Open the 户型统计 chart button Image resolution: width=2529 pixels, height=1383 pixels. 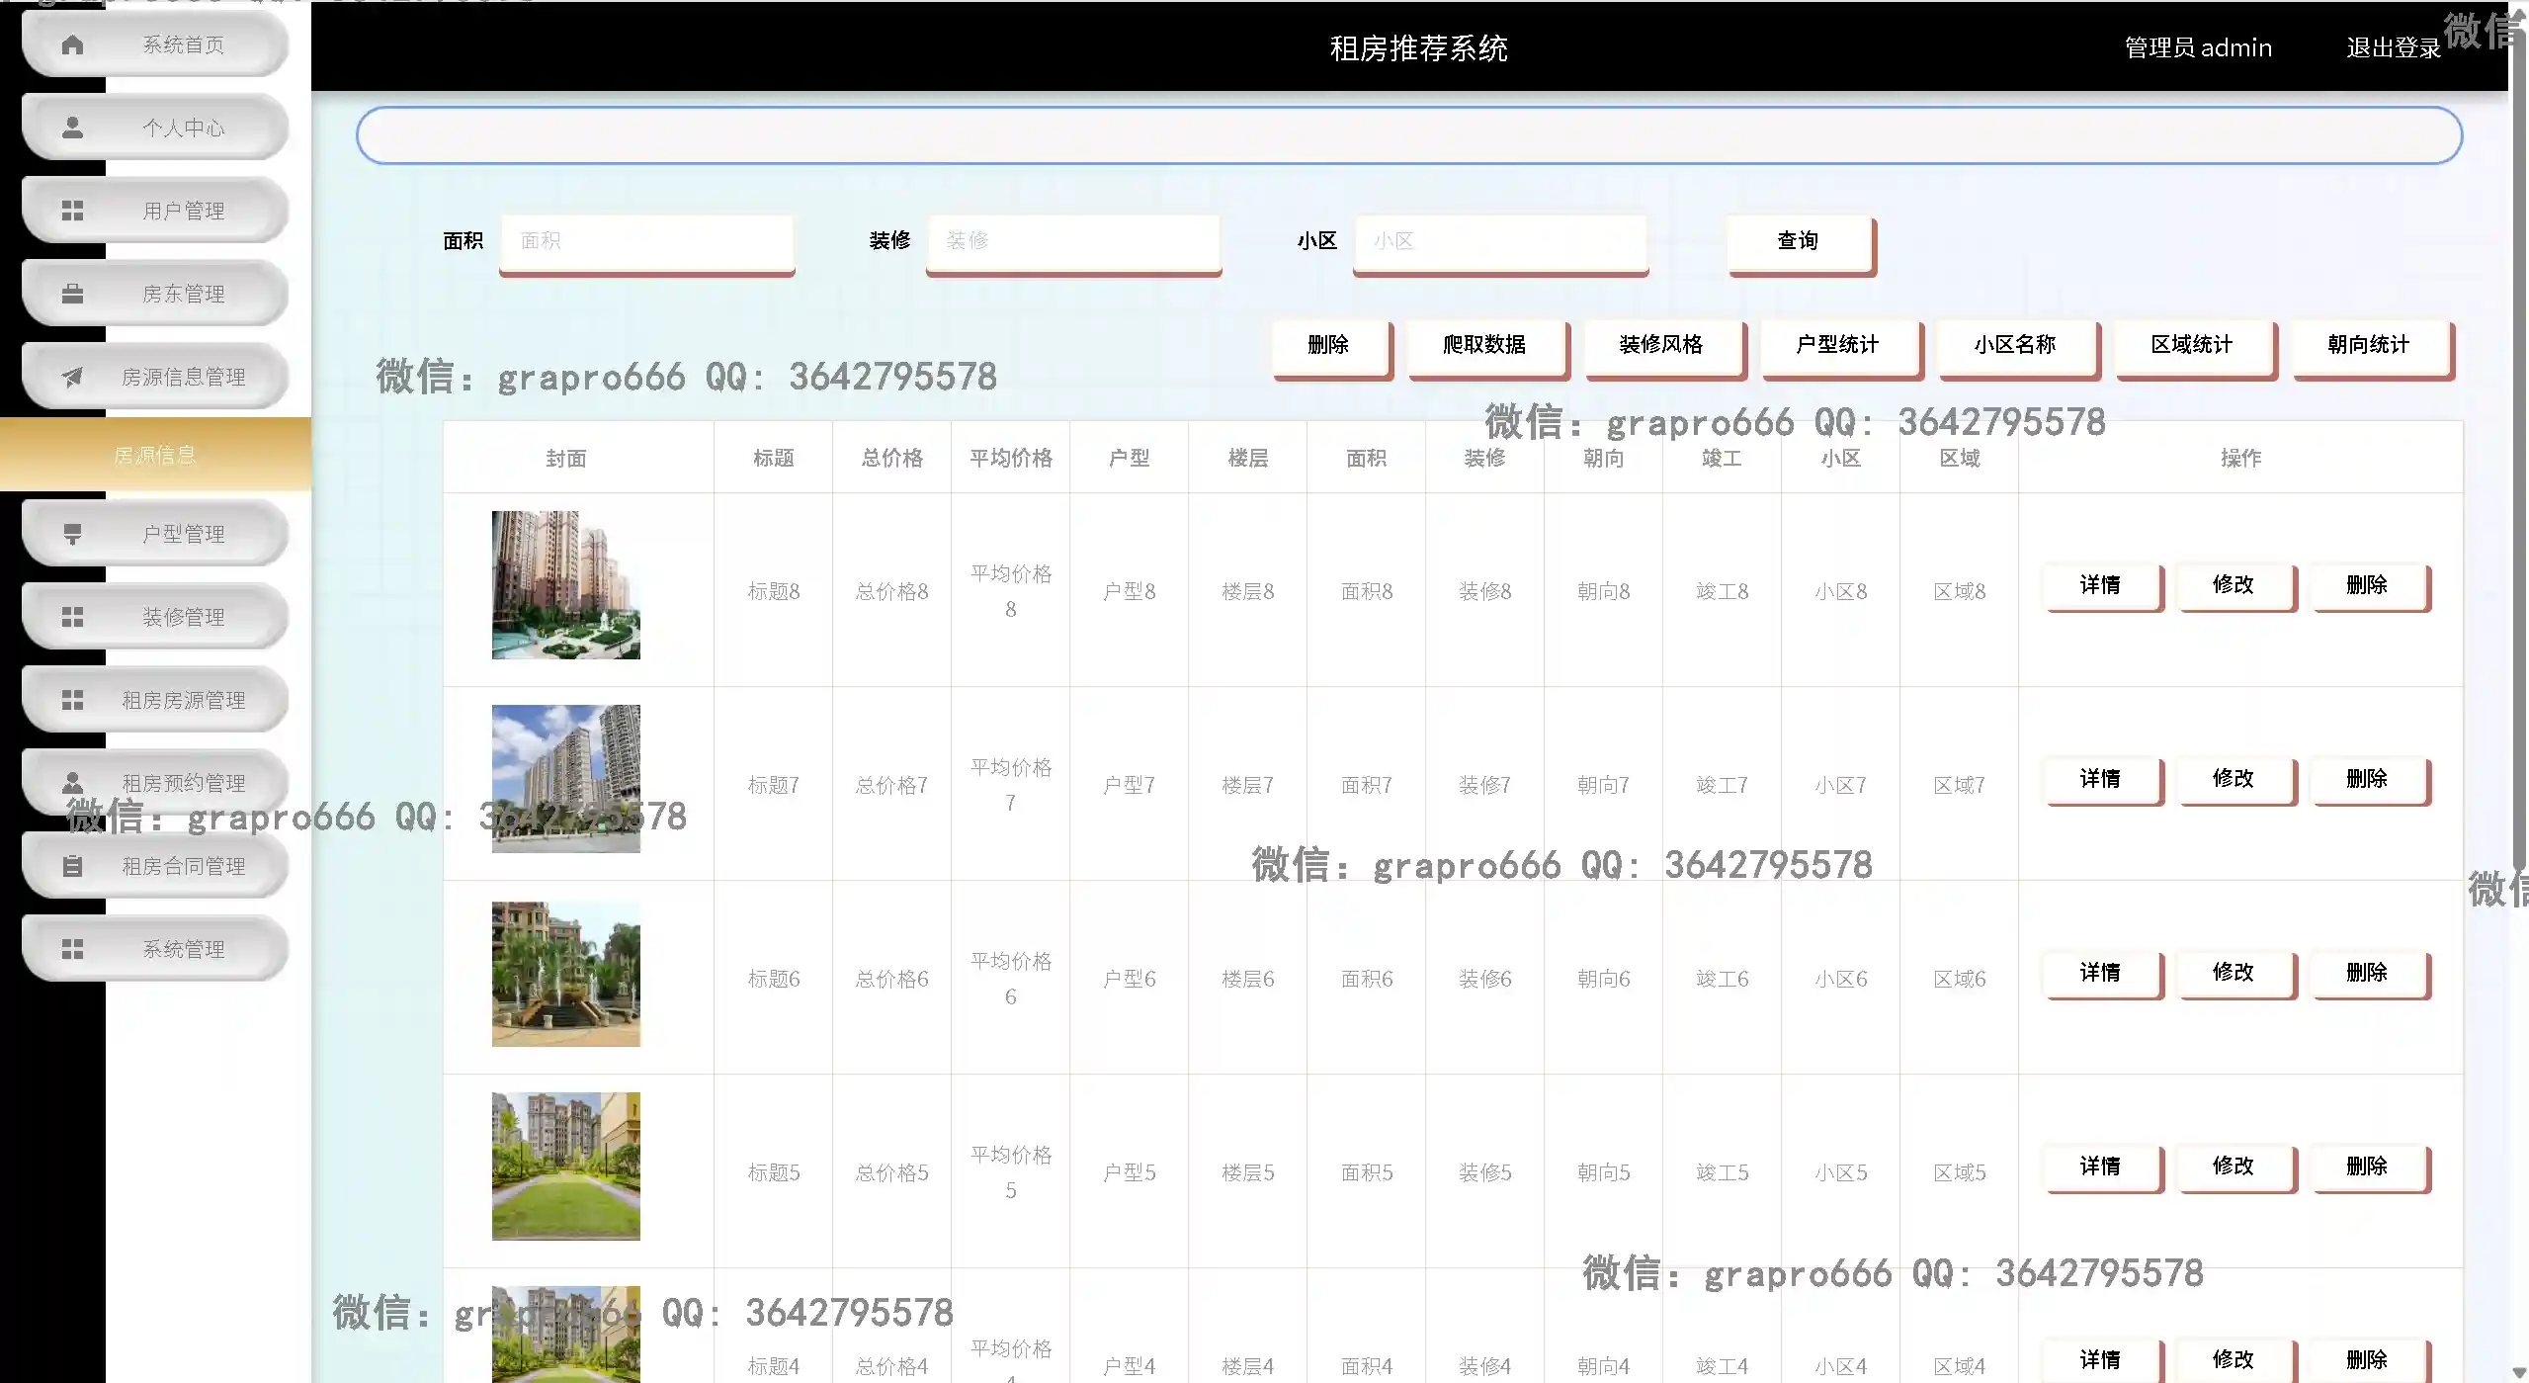[1837, 345]
